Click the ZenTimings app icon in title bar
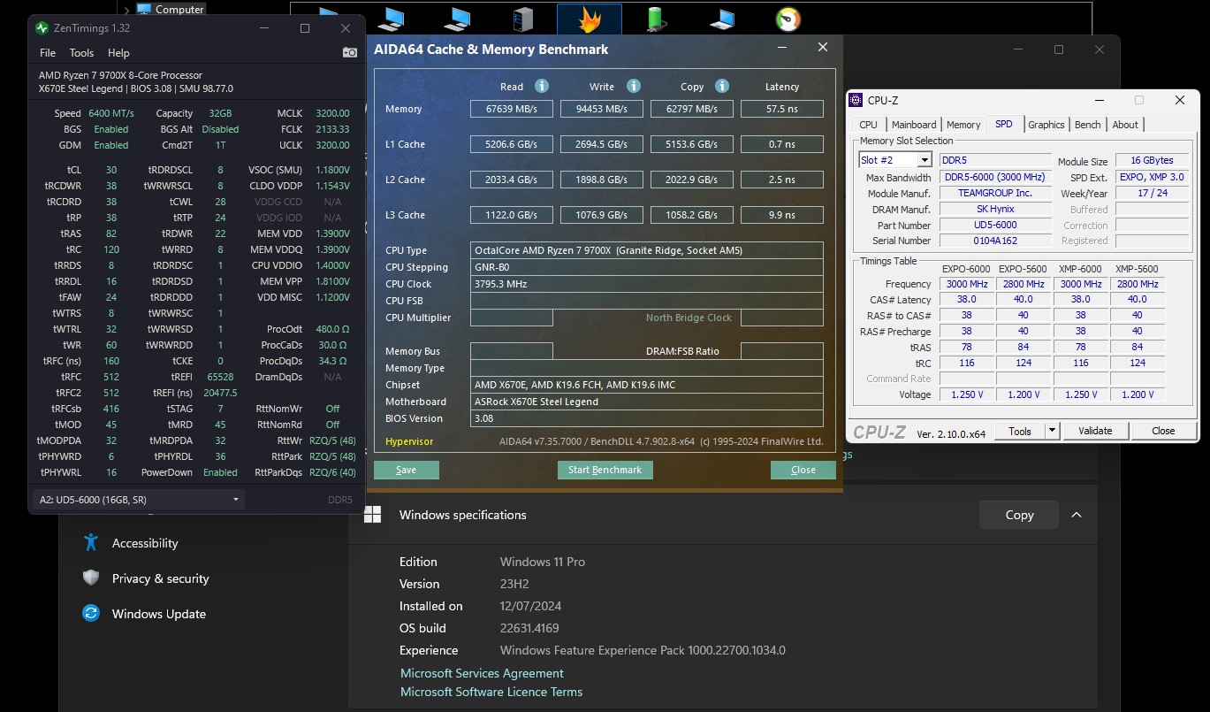Image resolution: width=1210 pixels, height=712 pixels. click(x=42, y=28)
